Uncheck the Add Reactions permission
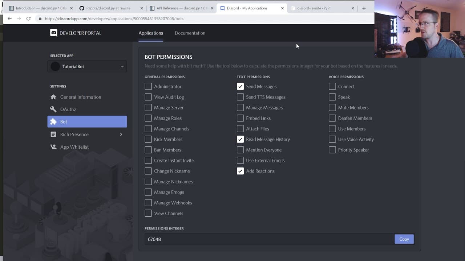465x261 pixels. (x=240, y=171)
